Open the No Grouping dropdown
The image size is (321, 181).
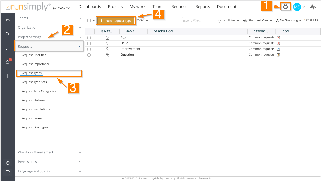coord(289,21)
